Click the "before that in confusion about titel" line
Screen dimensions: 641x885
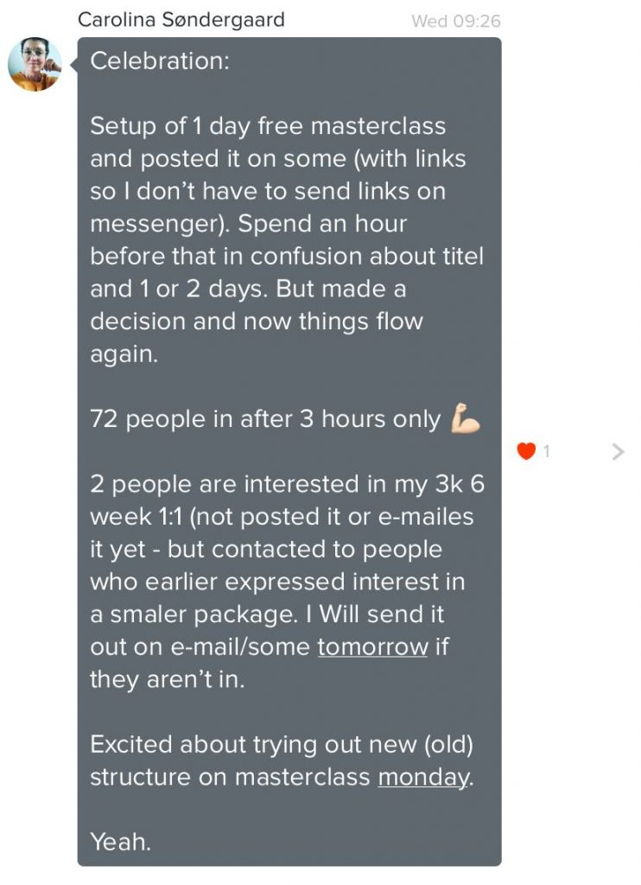click(287, 257)
